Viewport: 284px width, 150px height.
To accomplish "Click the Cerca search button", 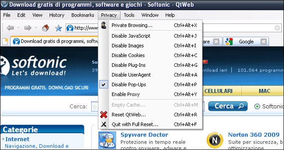I will (x=228, y=106).
